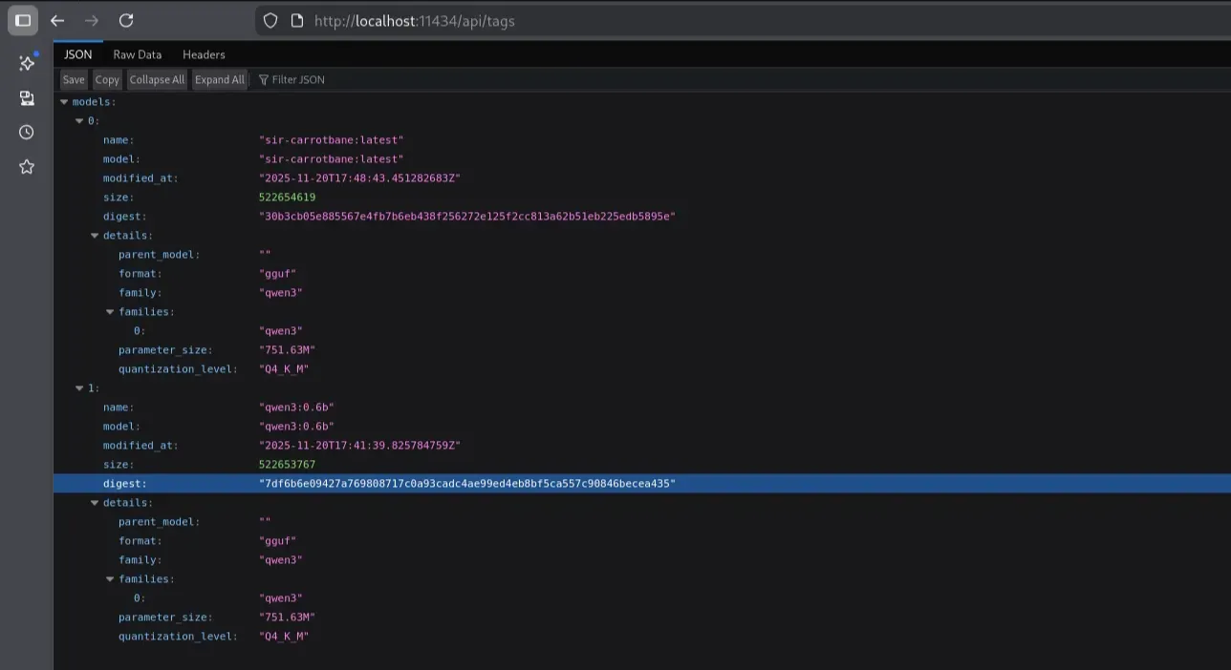Collapse model entry 1 in the tree
1231x670 pixels.
(x=79, y=388)
